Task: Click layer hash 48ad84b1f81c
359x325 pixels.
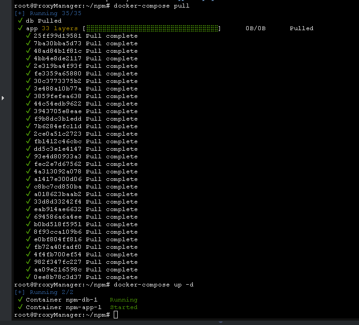Action: tap(57, 51)
